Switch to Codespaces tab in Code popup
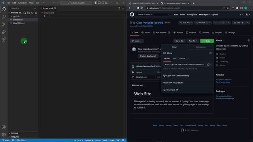Viewport: 253px width, 142px height. 200,47
